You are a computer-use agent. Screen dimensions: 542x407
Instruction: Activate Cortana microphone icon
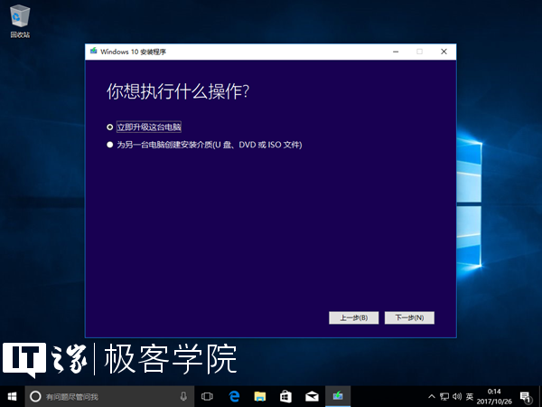click(x=183, y=396)
